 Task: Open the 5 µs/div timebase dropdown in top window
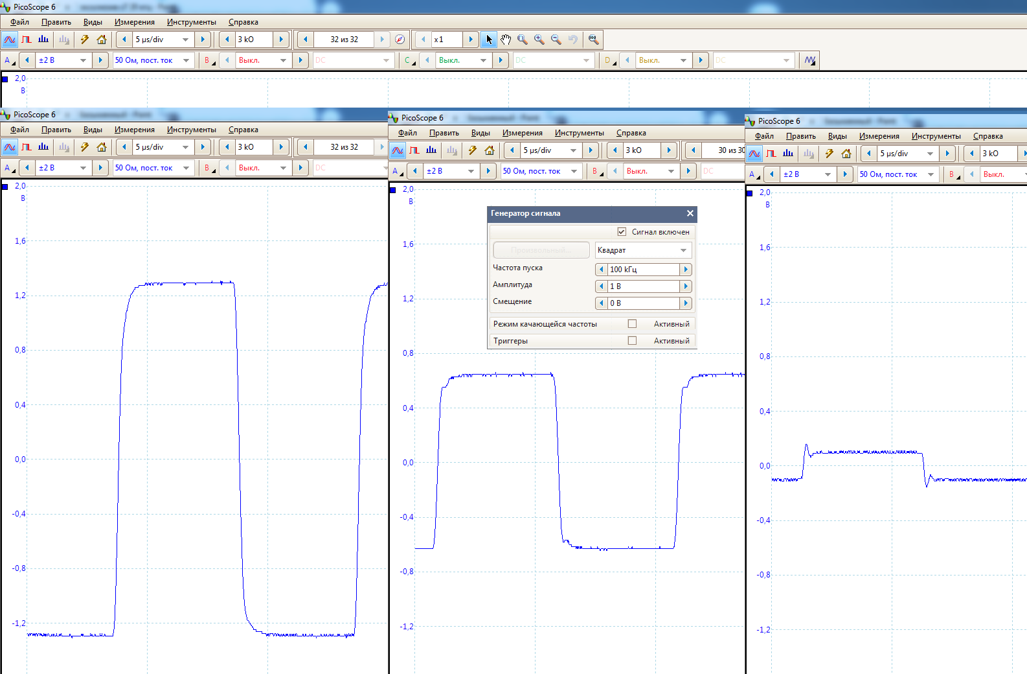coord(185,40)
